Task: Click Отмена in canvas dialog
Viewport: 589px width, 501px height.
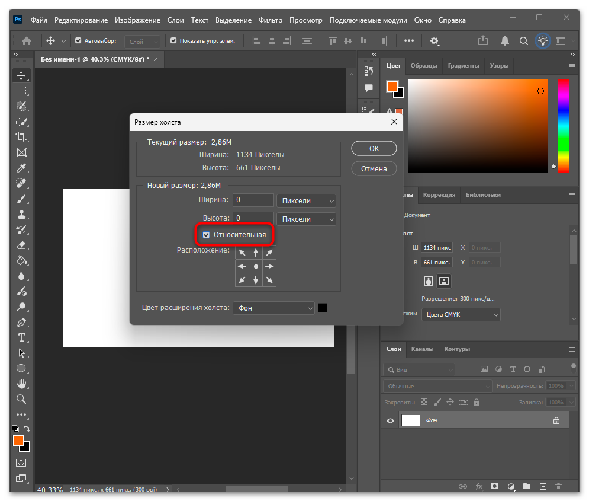Action: coord(374,168)
